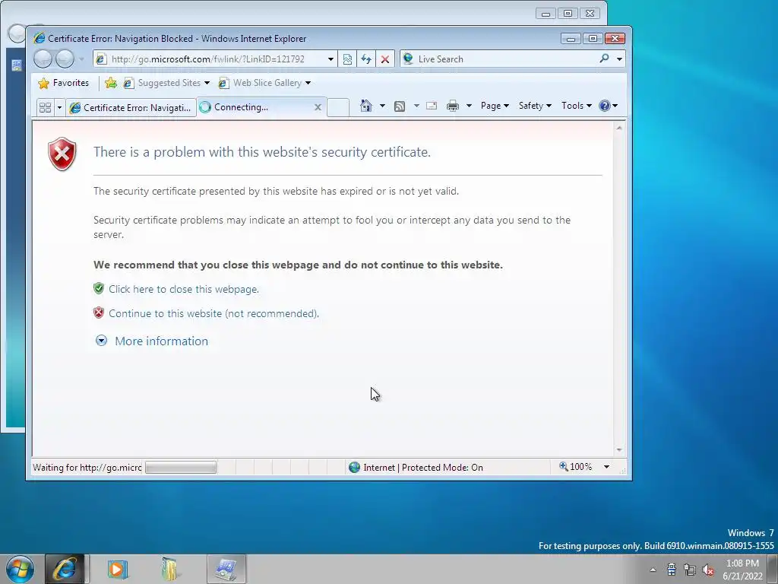Open the Page menu
778x584 pixels.
[495, 106]
